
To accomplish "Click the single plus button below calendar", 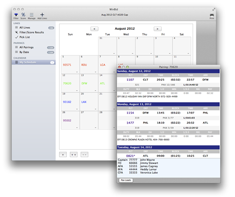I will (63, 155).
